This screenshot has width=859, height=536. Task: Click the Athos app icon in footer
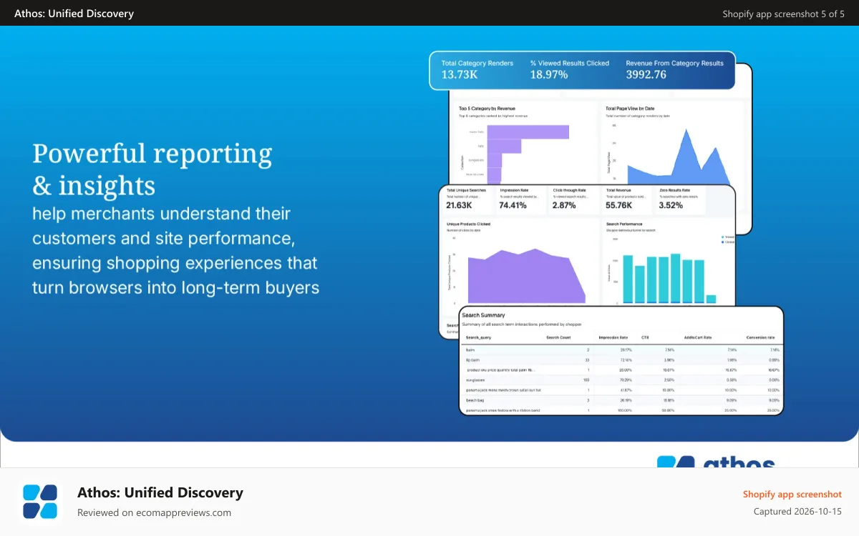pos(40,501)
